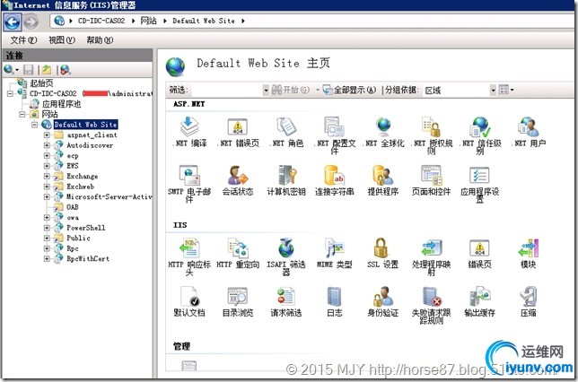Image resolution: width=578 pixels, height=382 pixels.
Task: Select the Microsoft-Server-ActiveSync node
Action: click(x=109, y=196)
